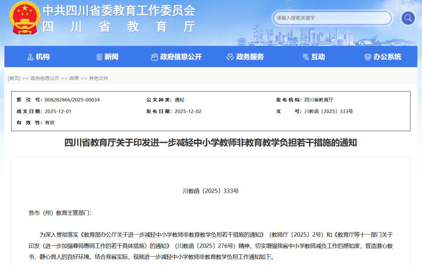Open the 政务服务 menu item

250,57
